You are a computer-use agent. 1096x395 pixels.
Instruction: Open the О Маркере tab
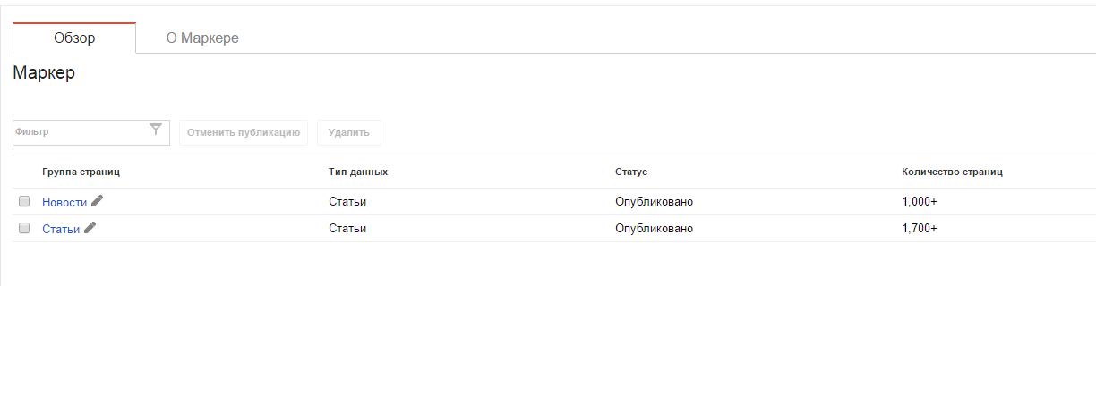click(202, 38)
